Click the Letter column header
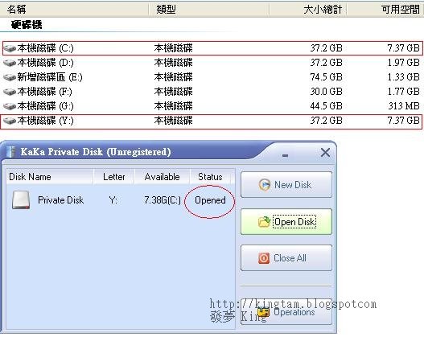 point(113,177)
